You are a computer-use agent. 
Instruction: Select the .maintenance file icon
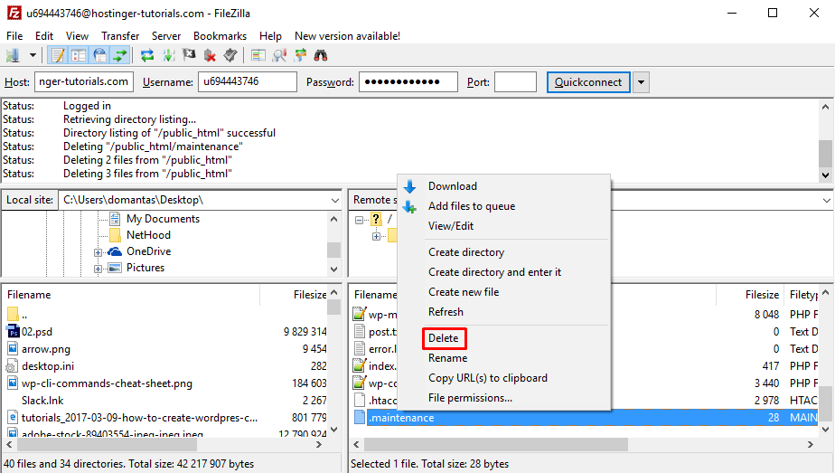click(x=360, y=418)
